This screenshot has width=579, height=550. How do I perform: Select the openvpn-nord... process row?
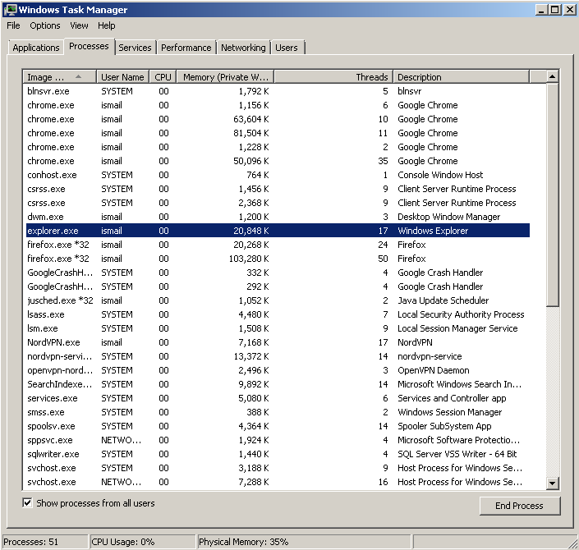pos(278,370)
